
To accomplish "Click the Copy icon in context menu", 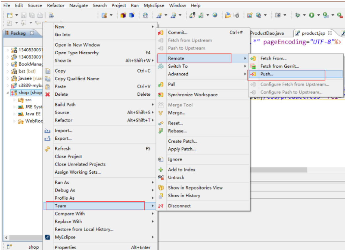I will tap(47, 71).
